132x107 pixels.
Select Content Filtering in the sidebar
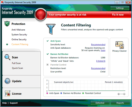20,44
